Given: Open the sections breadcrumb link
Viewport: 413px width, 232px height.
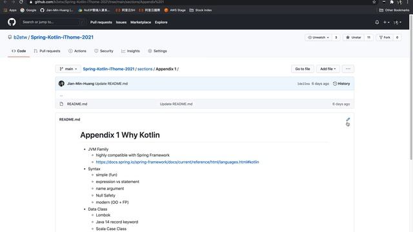Looking at the screenshot, I should [x=145, y=69].
